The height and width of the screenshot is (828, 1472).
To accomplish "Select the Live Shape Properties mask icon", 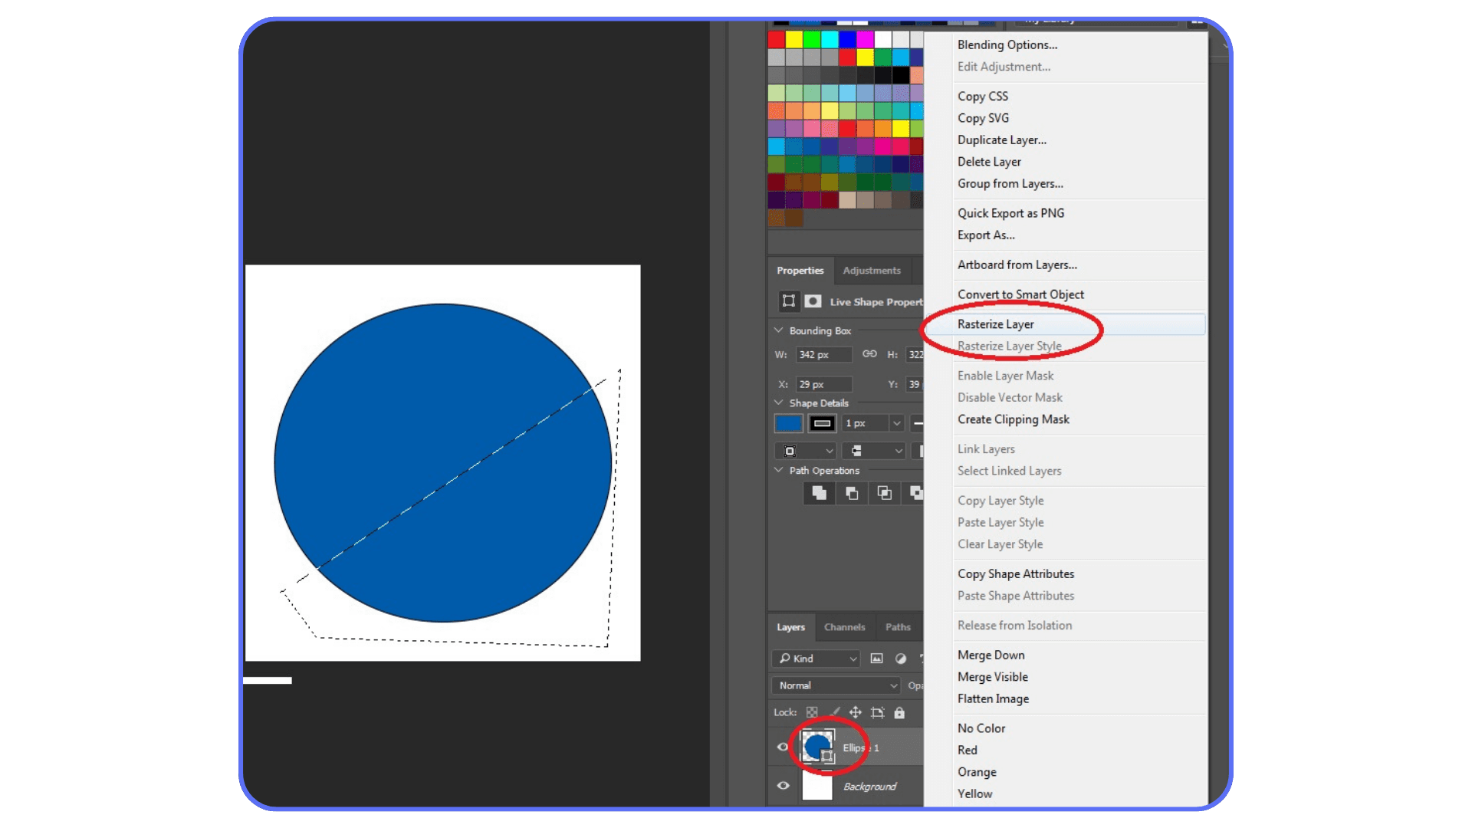I will pos(814,301).
